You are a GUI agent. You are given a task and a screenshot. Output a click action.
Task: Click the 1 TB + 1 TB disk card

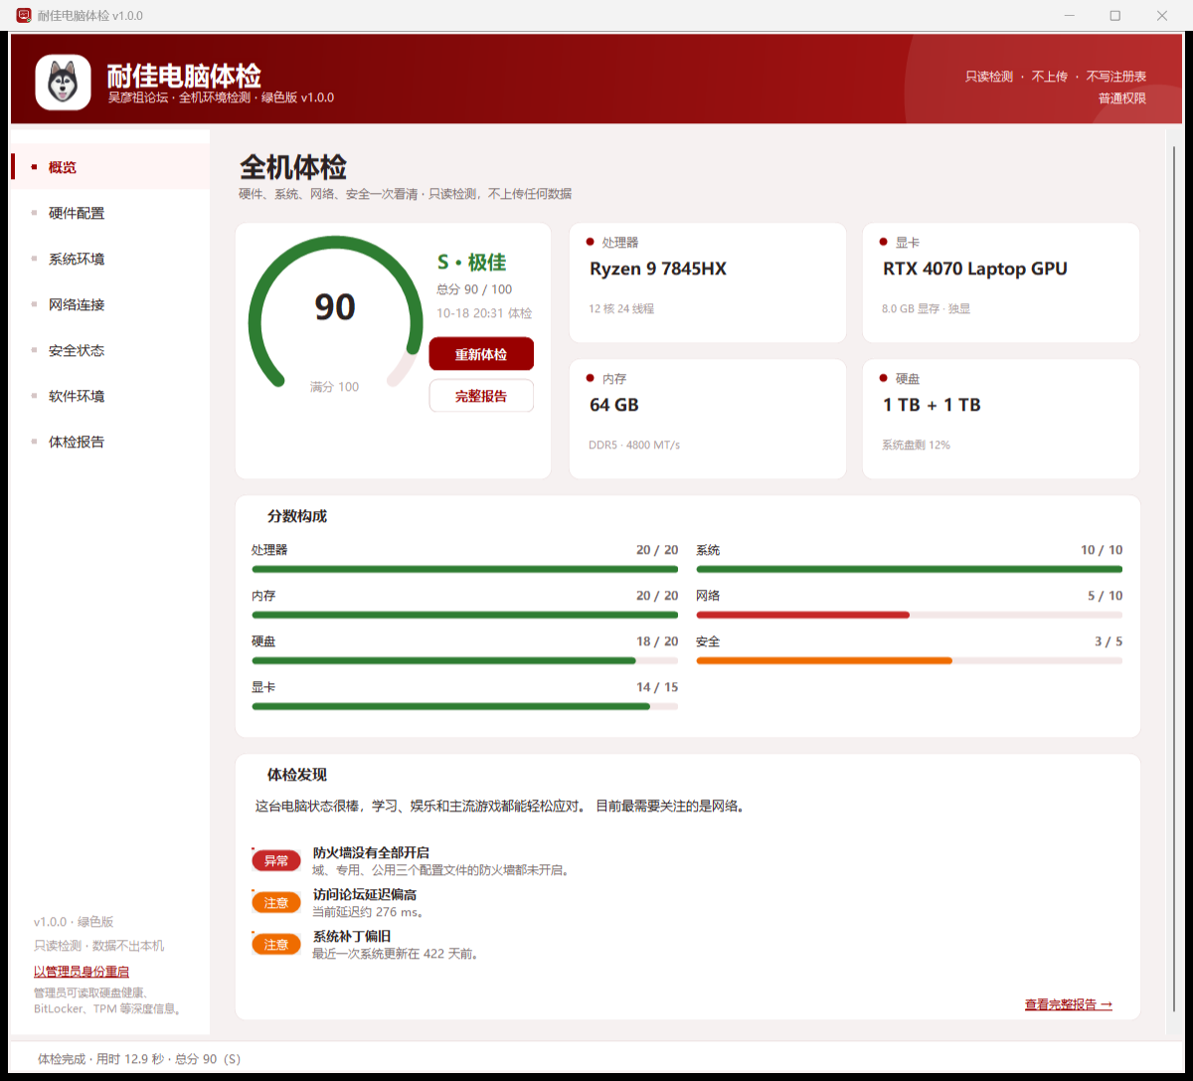(1001, 419)
